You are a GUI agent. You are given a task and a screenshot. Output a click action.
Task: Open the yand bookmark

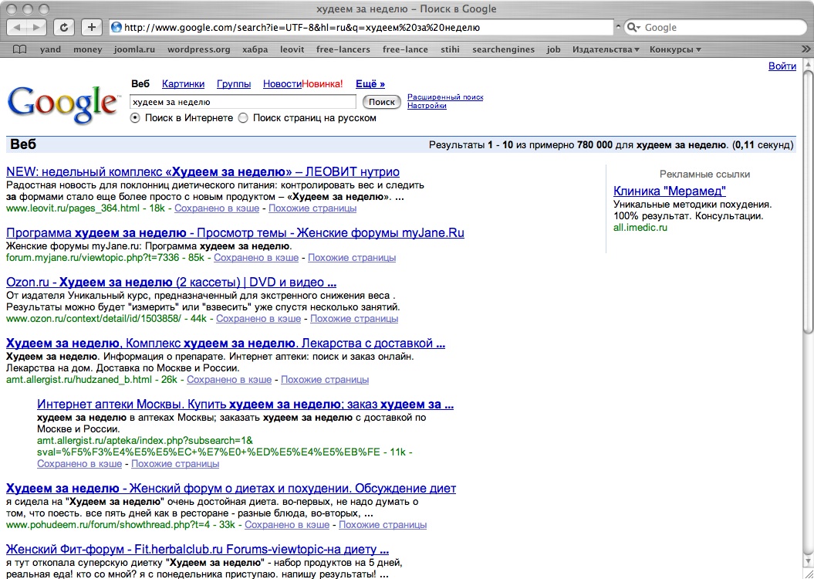click(x=50, y=50)
